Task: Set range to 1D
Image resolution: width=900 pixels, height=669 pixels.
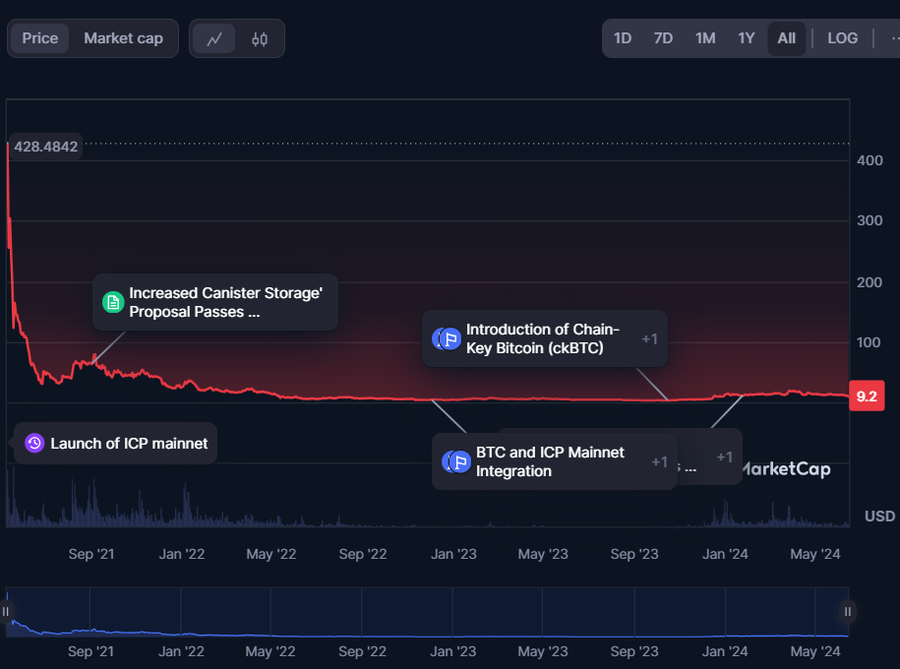Action: click(623, 38)
